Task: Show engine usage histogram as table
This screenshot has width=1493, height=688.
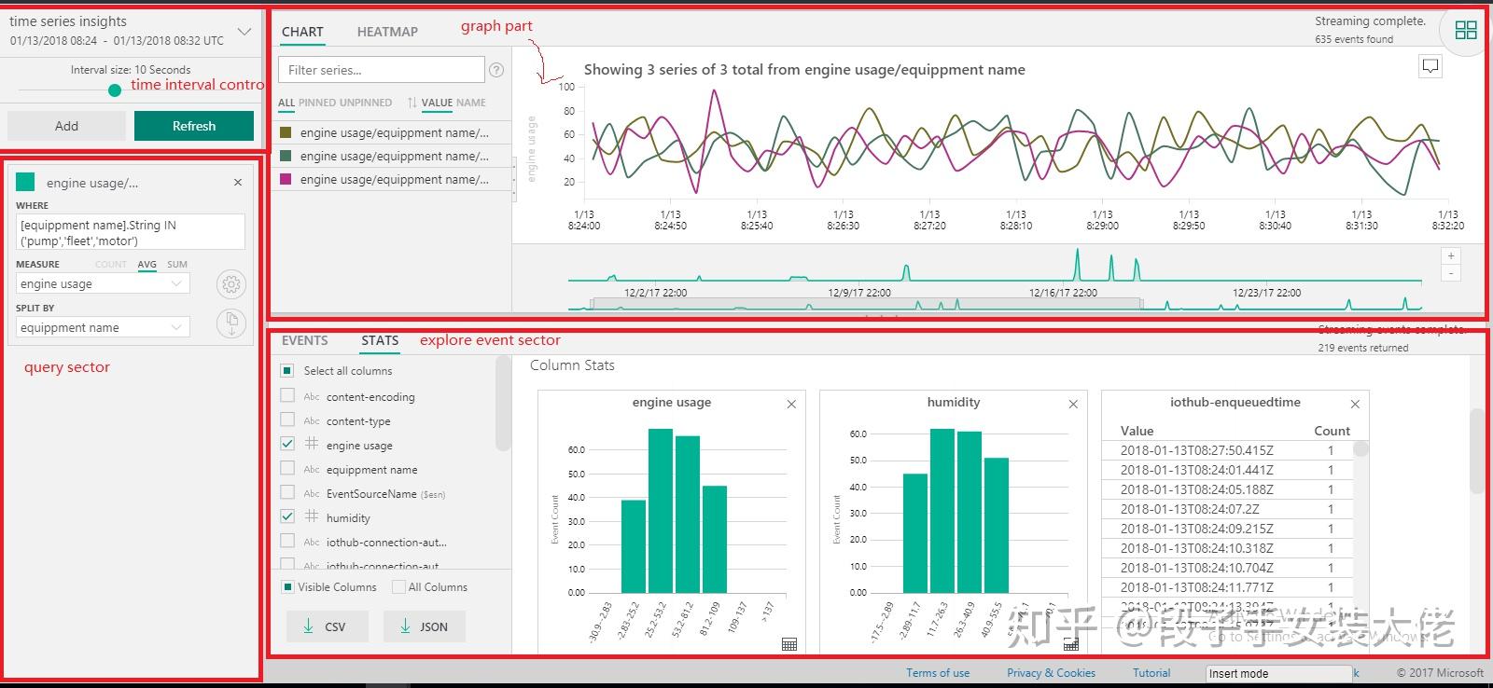Action: click(788, 644)
